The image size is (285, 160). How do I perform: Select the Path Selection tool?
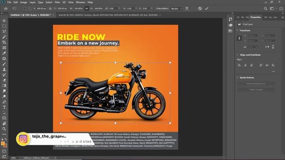pyautogui.click(x=4, y=112)
